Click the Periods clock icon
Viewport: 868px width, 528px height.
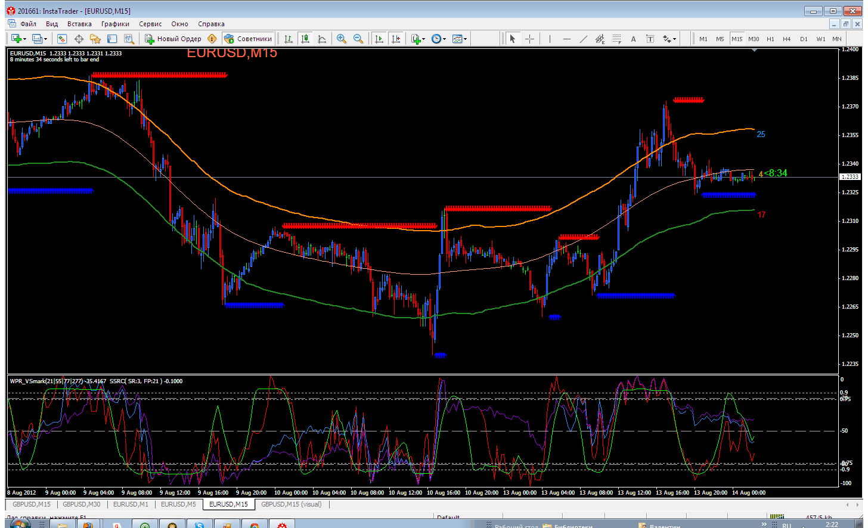tap(436, 39)
